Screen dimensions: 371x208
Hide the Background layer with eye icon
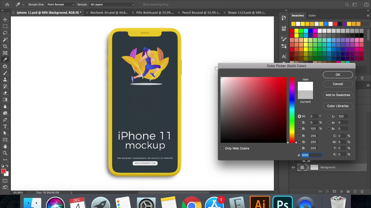[x=293, y=167]
